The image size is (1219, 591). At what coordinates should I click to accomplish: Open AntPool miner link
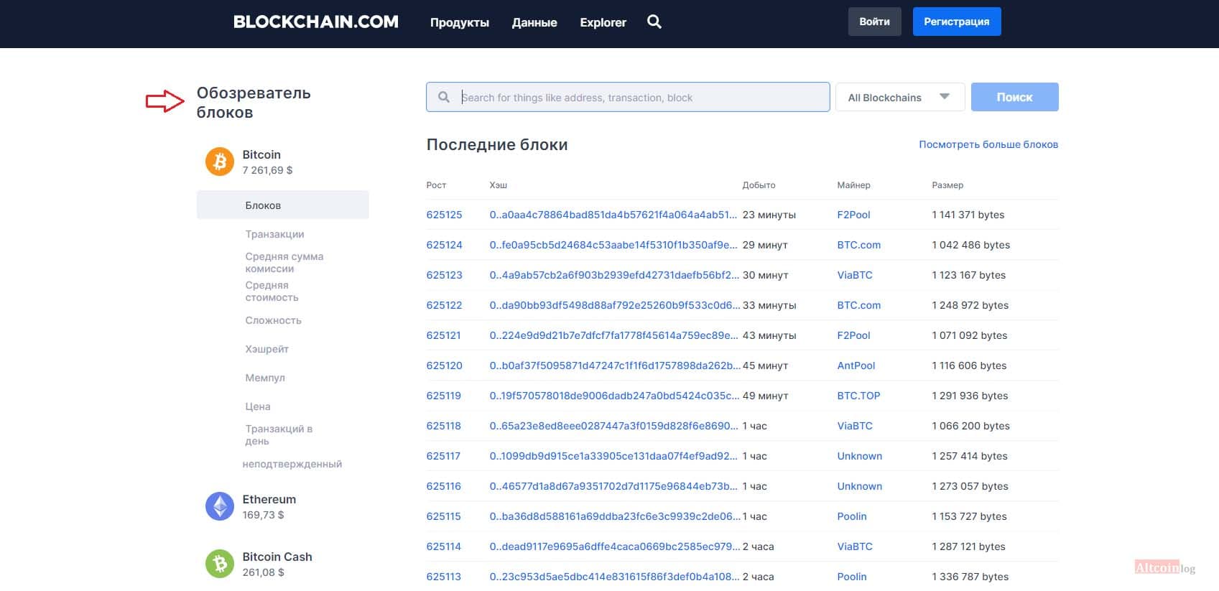click(x=856, y=366)
